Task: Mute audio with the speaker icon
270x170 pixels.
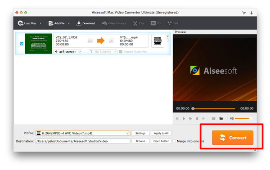Action: coord(232,118)
